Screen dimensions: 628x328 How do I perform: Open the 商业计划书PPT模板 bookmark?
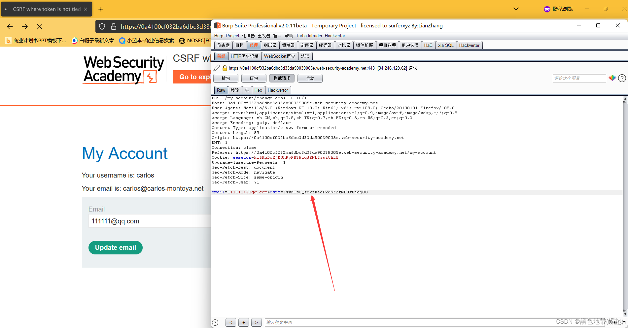coord(36,41)
